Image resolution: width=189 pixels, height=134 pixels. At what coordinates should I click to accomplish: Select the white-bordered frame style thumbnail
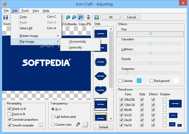click(x=101, y=104)
